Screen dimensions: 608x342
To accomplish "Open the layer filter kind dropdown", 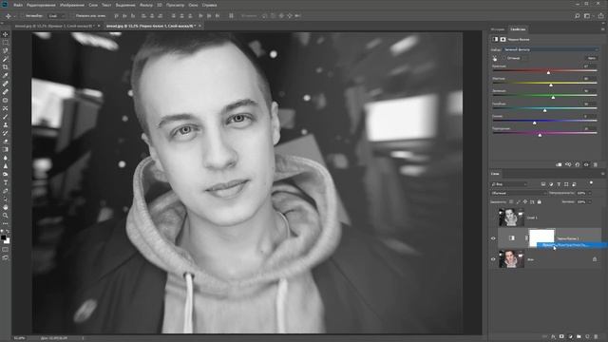I will tap(509, 184).
